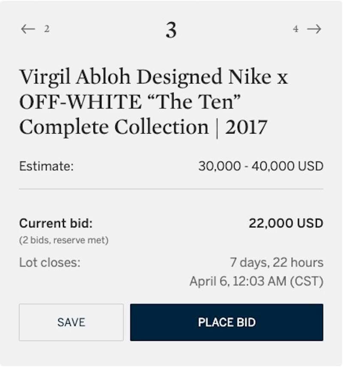343x367 pixels.
Task: Save this lot with the SAVE button
Action: coord(71,322)
